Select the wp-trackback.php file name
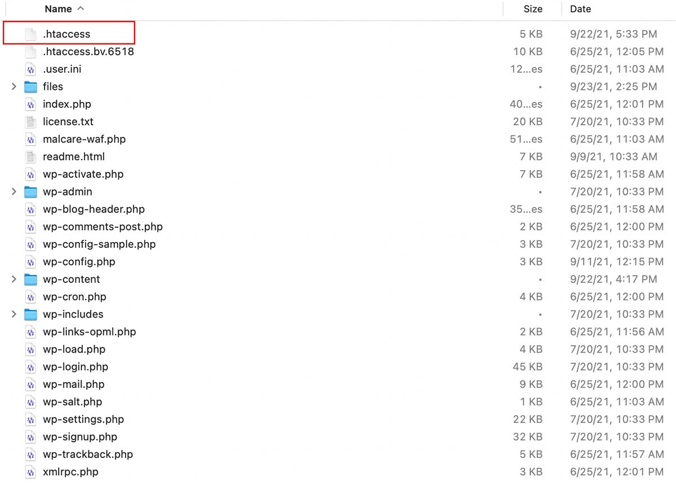The image size is (676, 485). click(88, 453)
